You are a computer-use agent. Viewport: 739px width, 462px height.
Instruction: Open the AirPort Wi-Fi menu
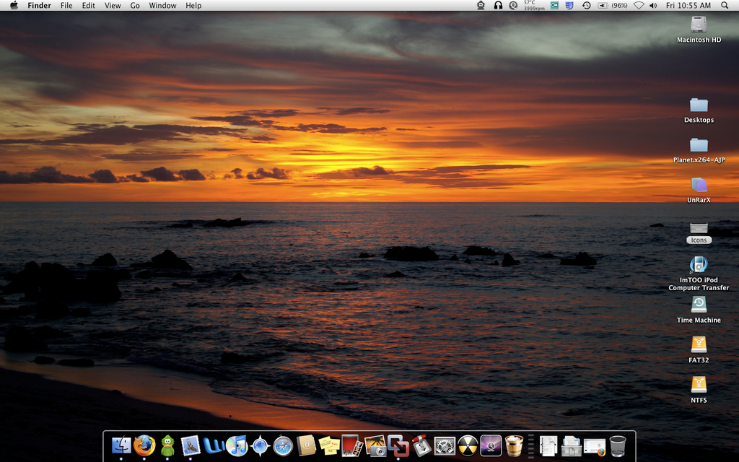pyautogui.click(x=639, y=6)
